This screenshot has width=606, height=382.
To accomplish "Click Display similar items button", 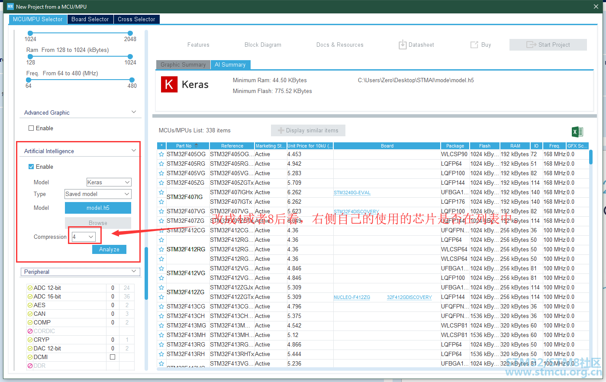I will (308, 131).
